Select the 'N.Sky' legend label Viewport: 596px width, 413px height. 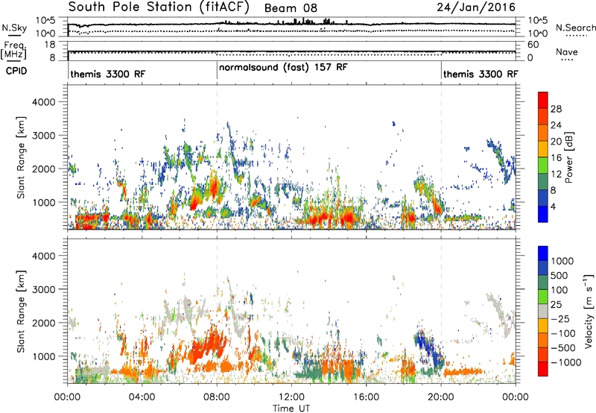pos(14,28)
